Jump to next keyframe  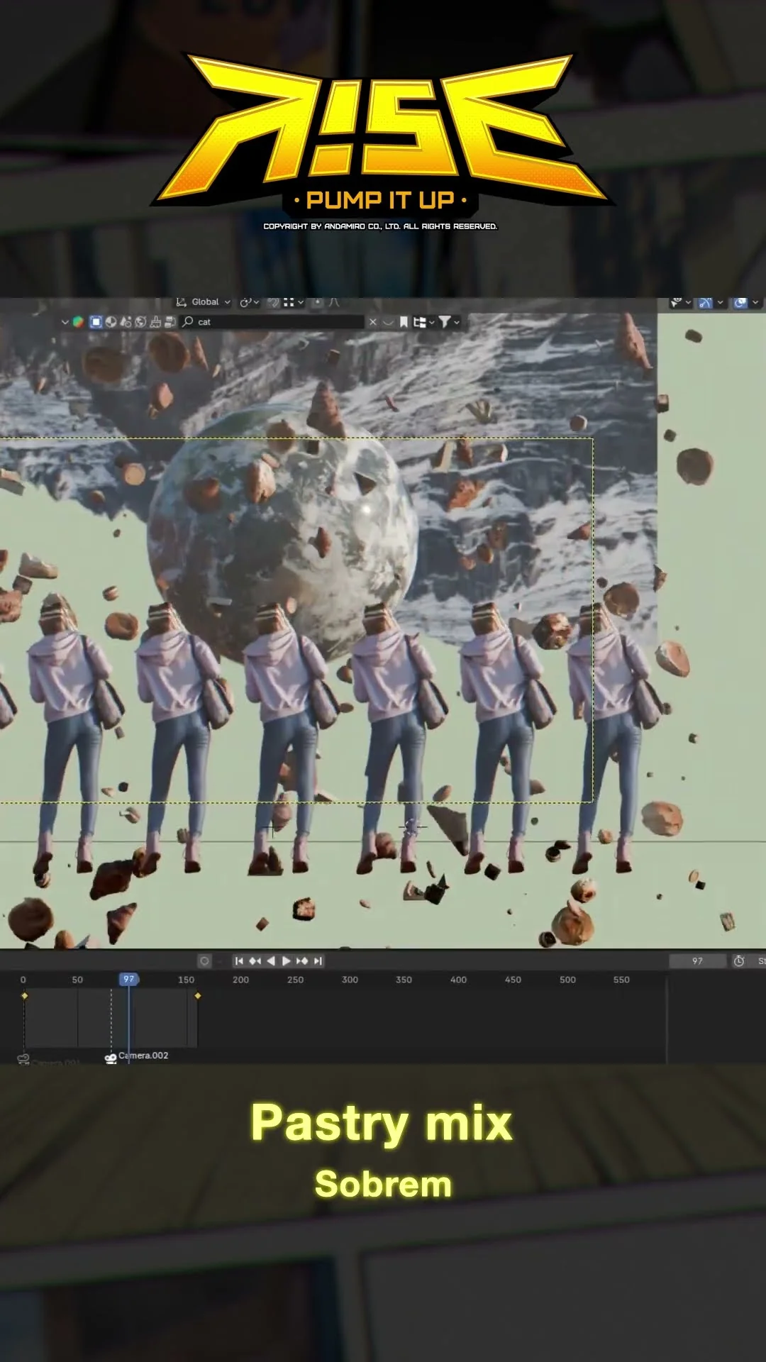tap(301, 960)
